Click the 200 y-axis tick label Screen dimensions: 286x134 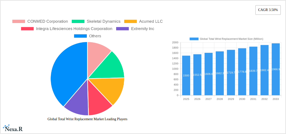176,90
